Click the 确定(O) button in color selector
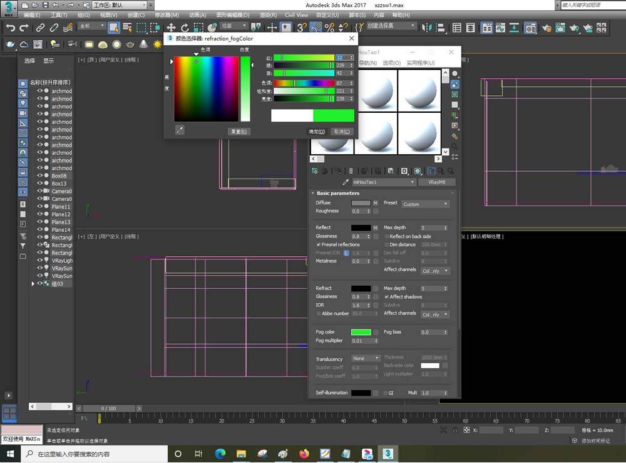Screen dimensions: 626x463 (317, 132)
